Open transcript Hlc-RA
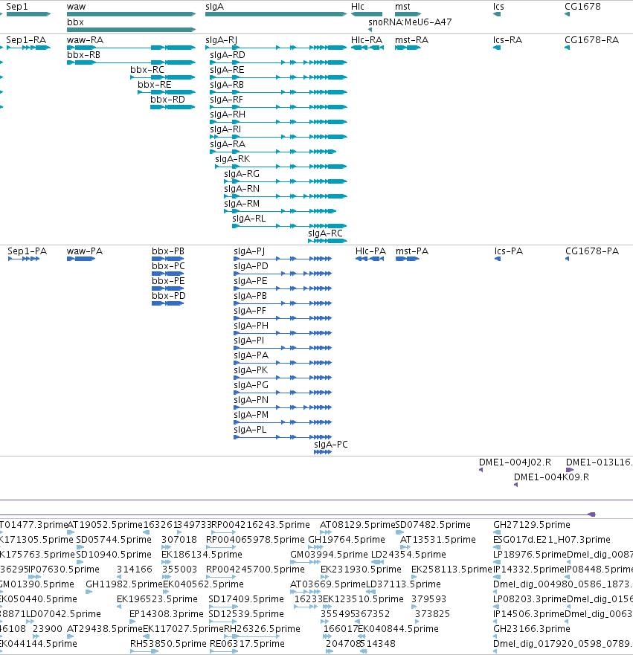This screenshot has height=655, width=633. 367,48
